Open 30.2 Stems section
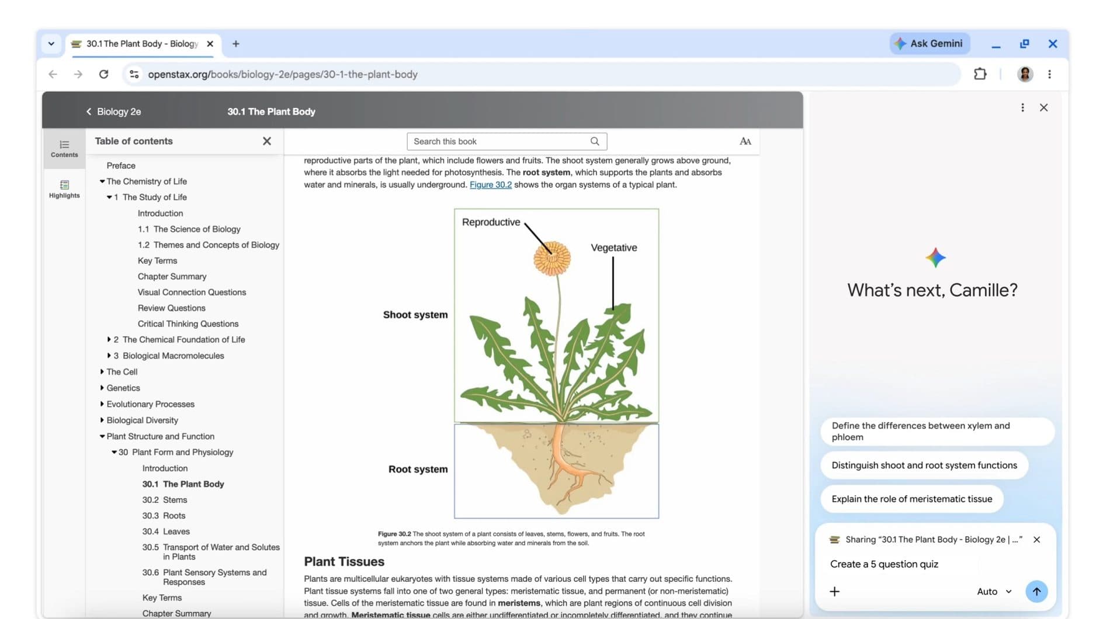Viewport: 1103px width, 619px height. (x=165, y=500)
